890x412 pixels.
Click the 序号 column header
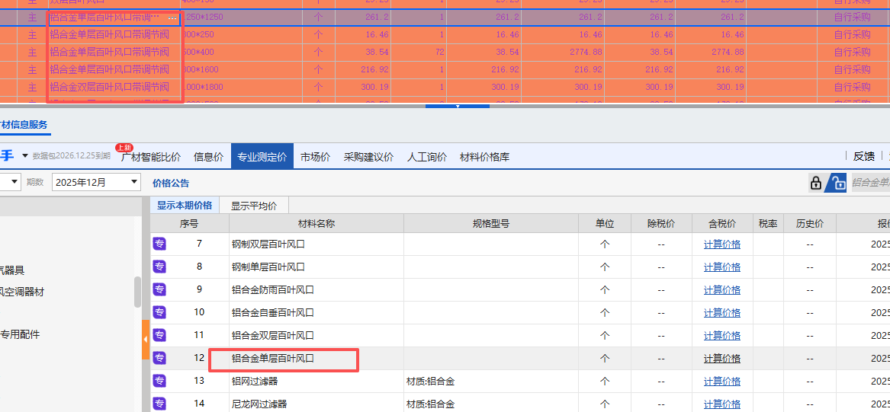click(x=189, y=222)
